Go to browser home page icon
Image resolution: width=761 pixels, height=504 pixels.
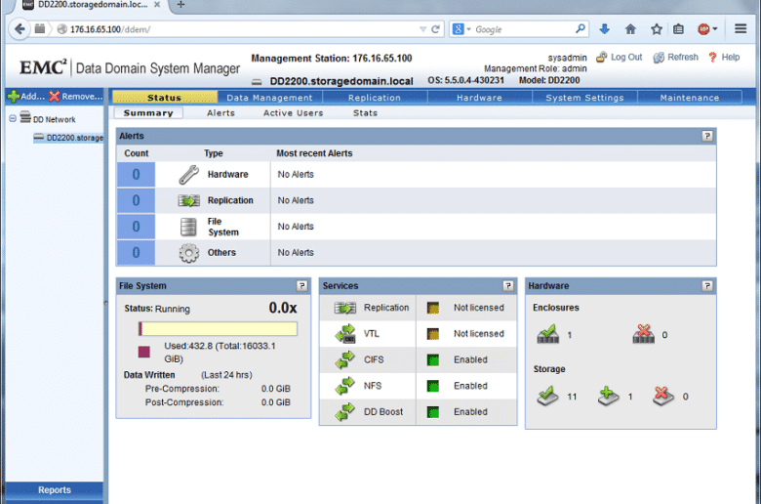point(630,29)
